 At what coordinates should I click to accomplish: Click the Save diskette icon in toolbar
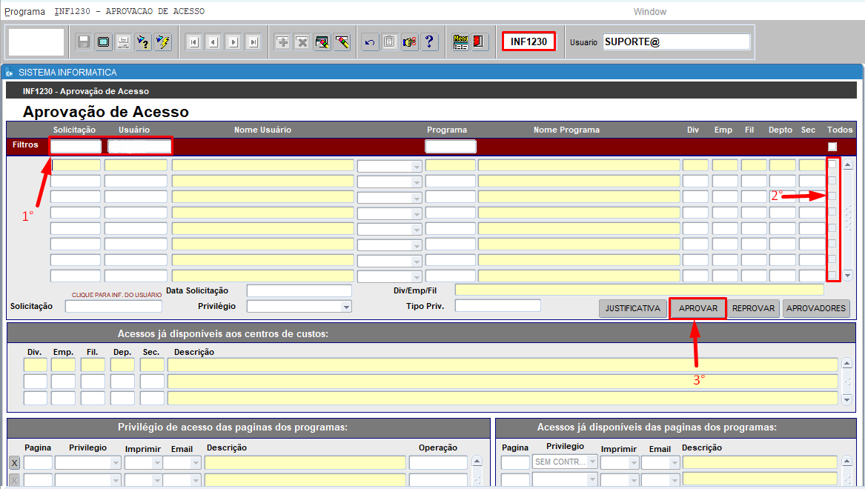tap(83, 42)
